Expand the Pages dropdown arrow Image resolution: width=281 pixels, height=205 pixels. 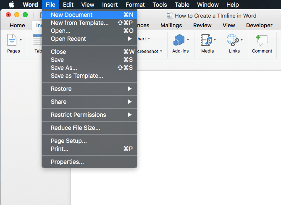click(21, 40)
